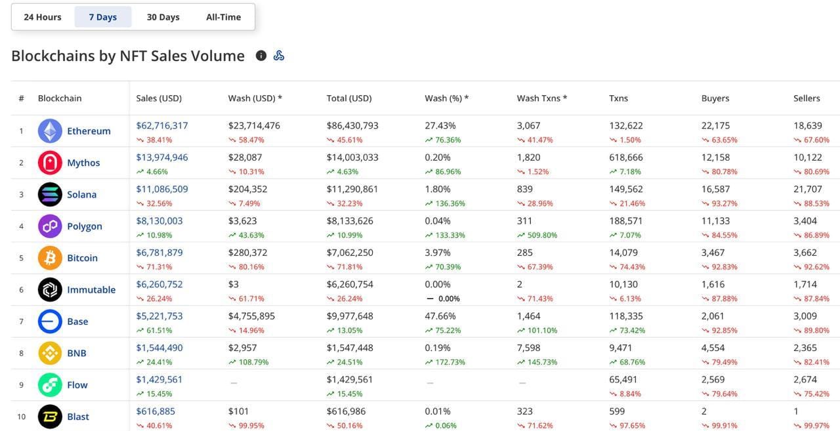Open the Polygon blockchain link
Viewport: 840px width, 431px height.
85,226
